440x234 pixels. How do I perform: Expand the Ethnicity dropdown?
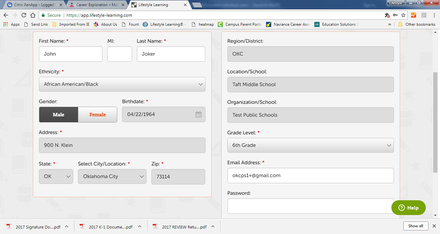[x=122, y=84]
